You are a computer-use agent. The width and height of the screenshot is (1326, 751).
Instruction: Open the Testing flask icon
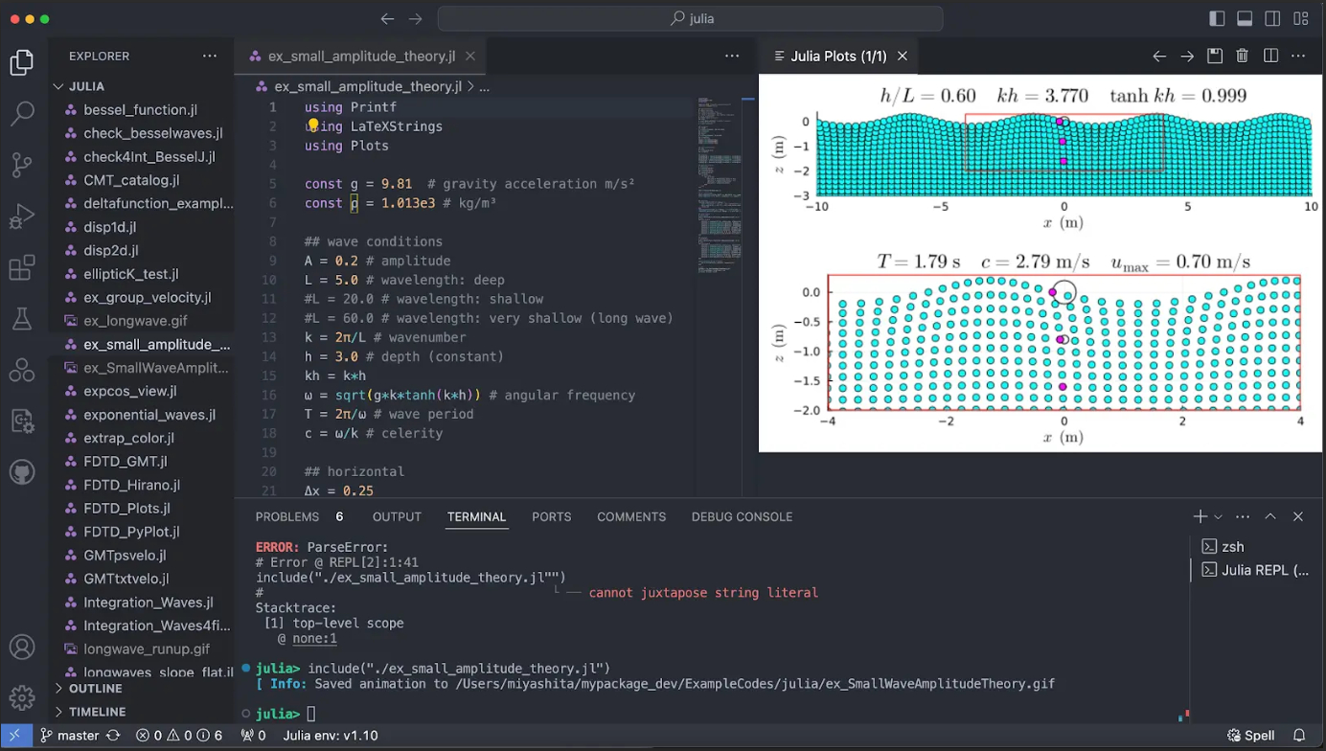pyautogui.click(x=22, y=318)
